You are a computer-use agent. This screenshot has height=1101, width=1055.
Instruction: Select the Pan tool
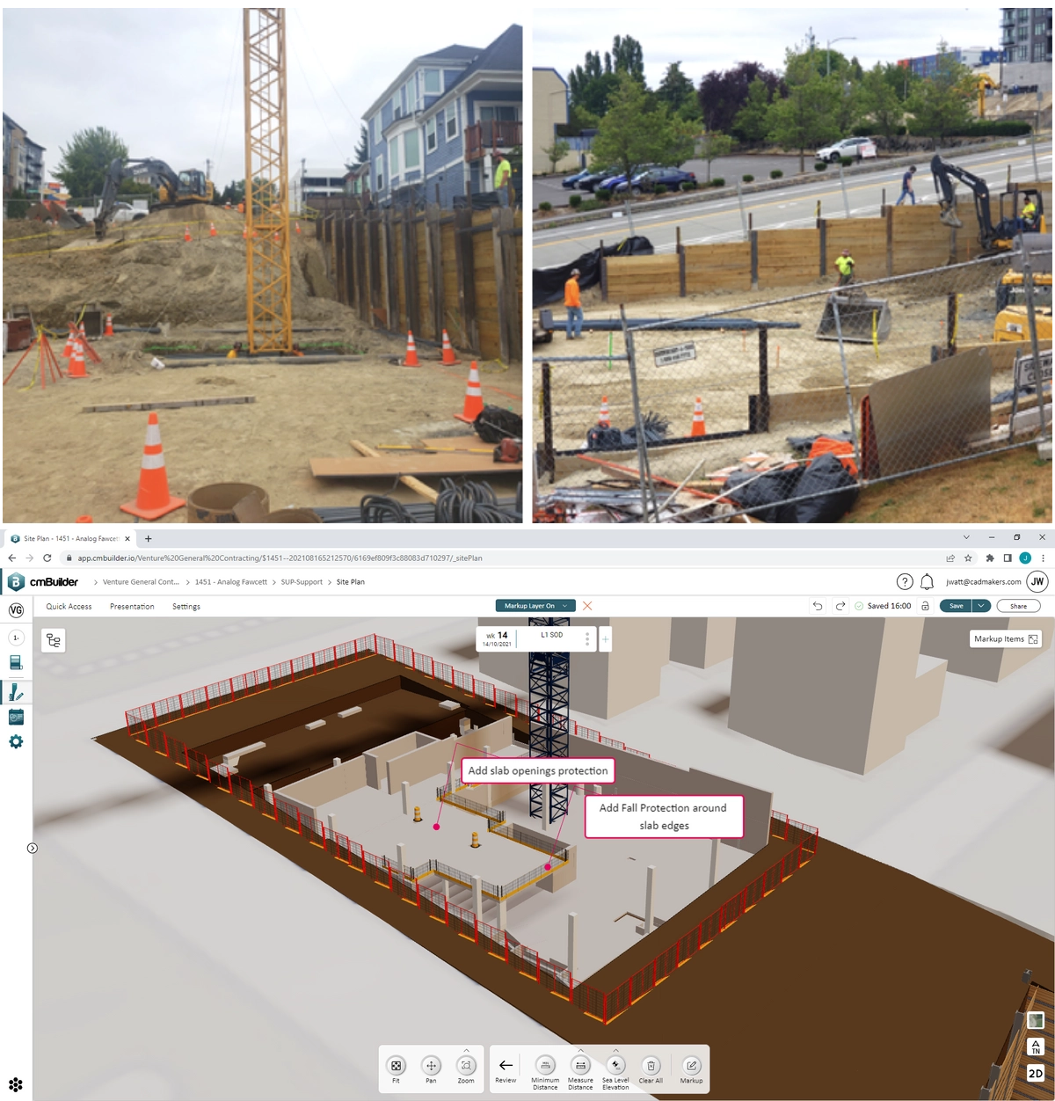pyautogui.click(x=431, y=1067)
